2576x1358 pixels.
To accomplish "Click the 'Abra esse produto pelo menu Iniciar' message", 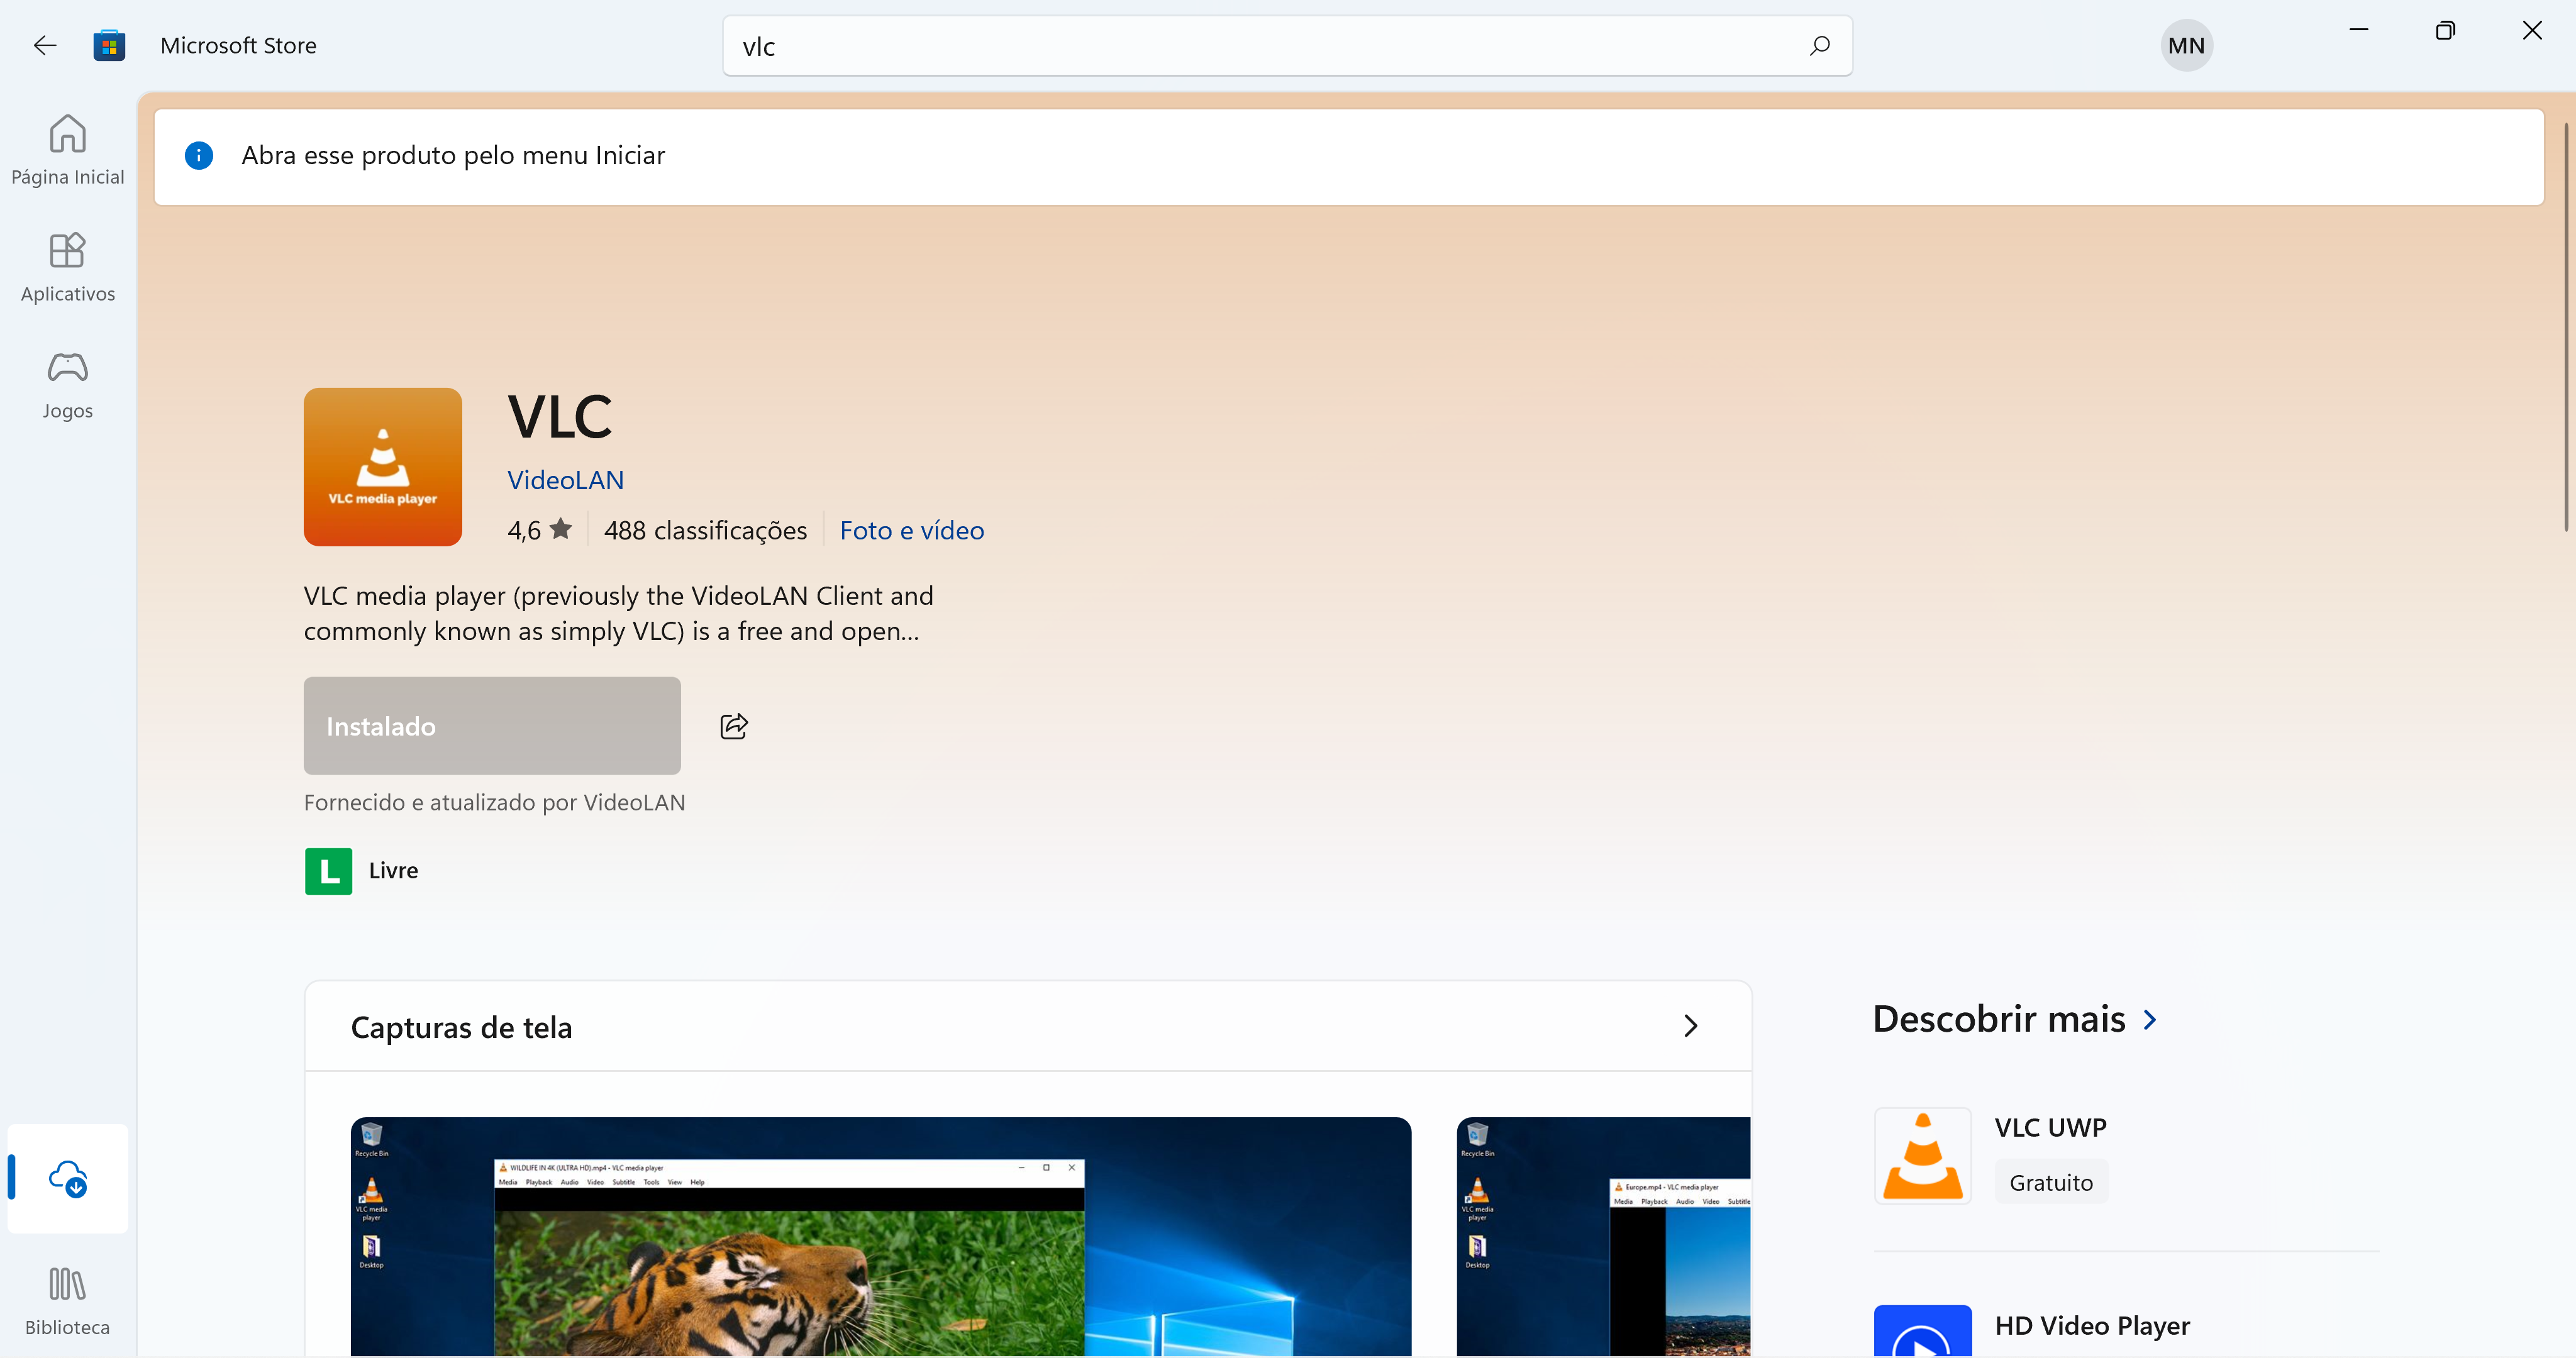I will click(x=453, y=155).
